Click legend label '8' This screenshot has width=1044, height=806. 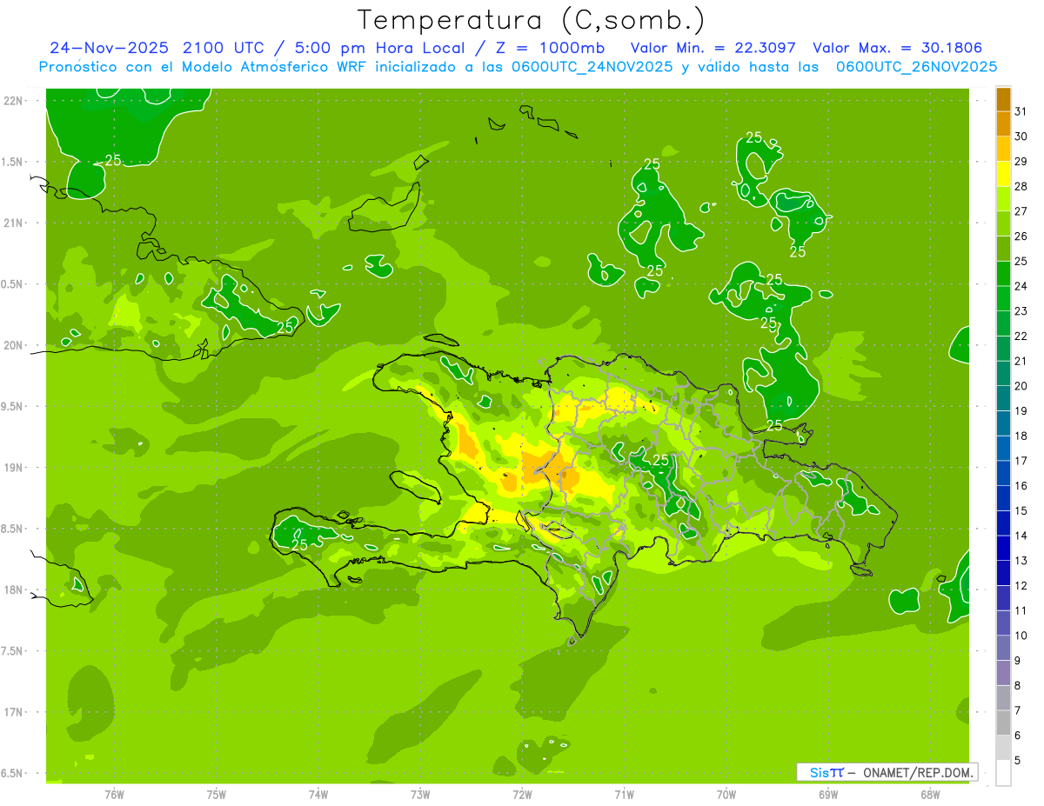pos(1018,685)
